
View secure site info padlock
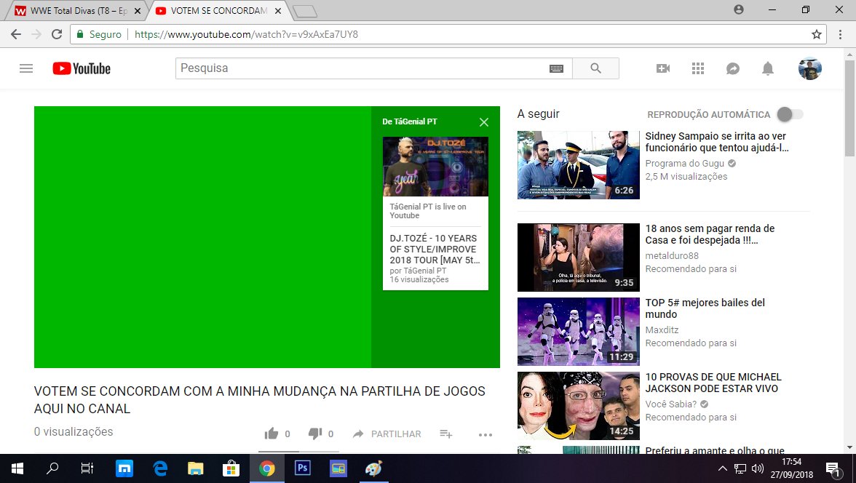[80, 34]
